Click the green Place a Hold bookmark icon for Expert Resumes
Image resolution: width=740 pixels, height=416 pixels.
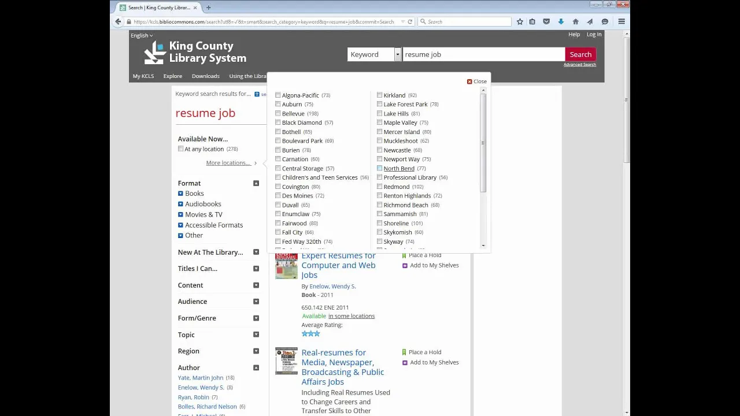pyautogui.click(x=404, y=255)
